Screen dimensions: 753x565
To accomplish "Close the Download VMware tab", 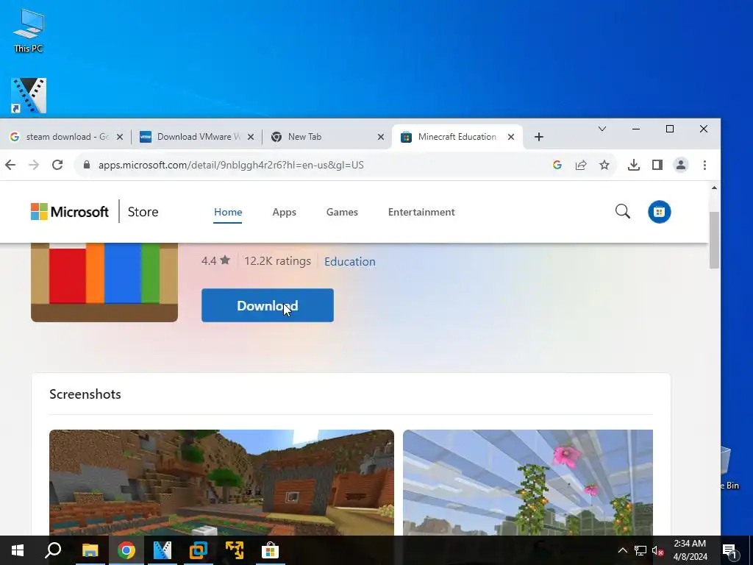I will (250, 137).
